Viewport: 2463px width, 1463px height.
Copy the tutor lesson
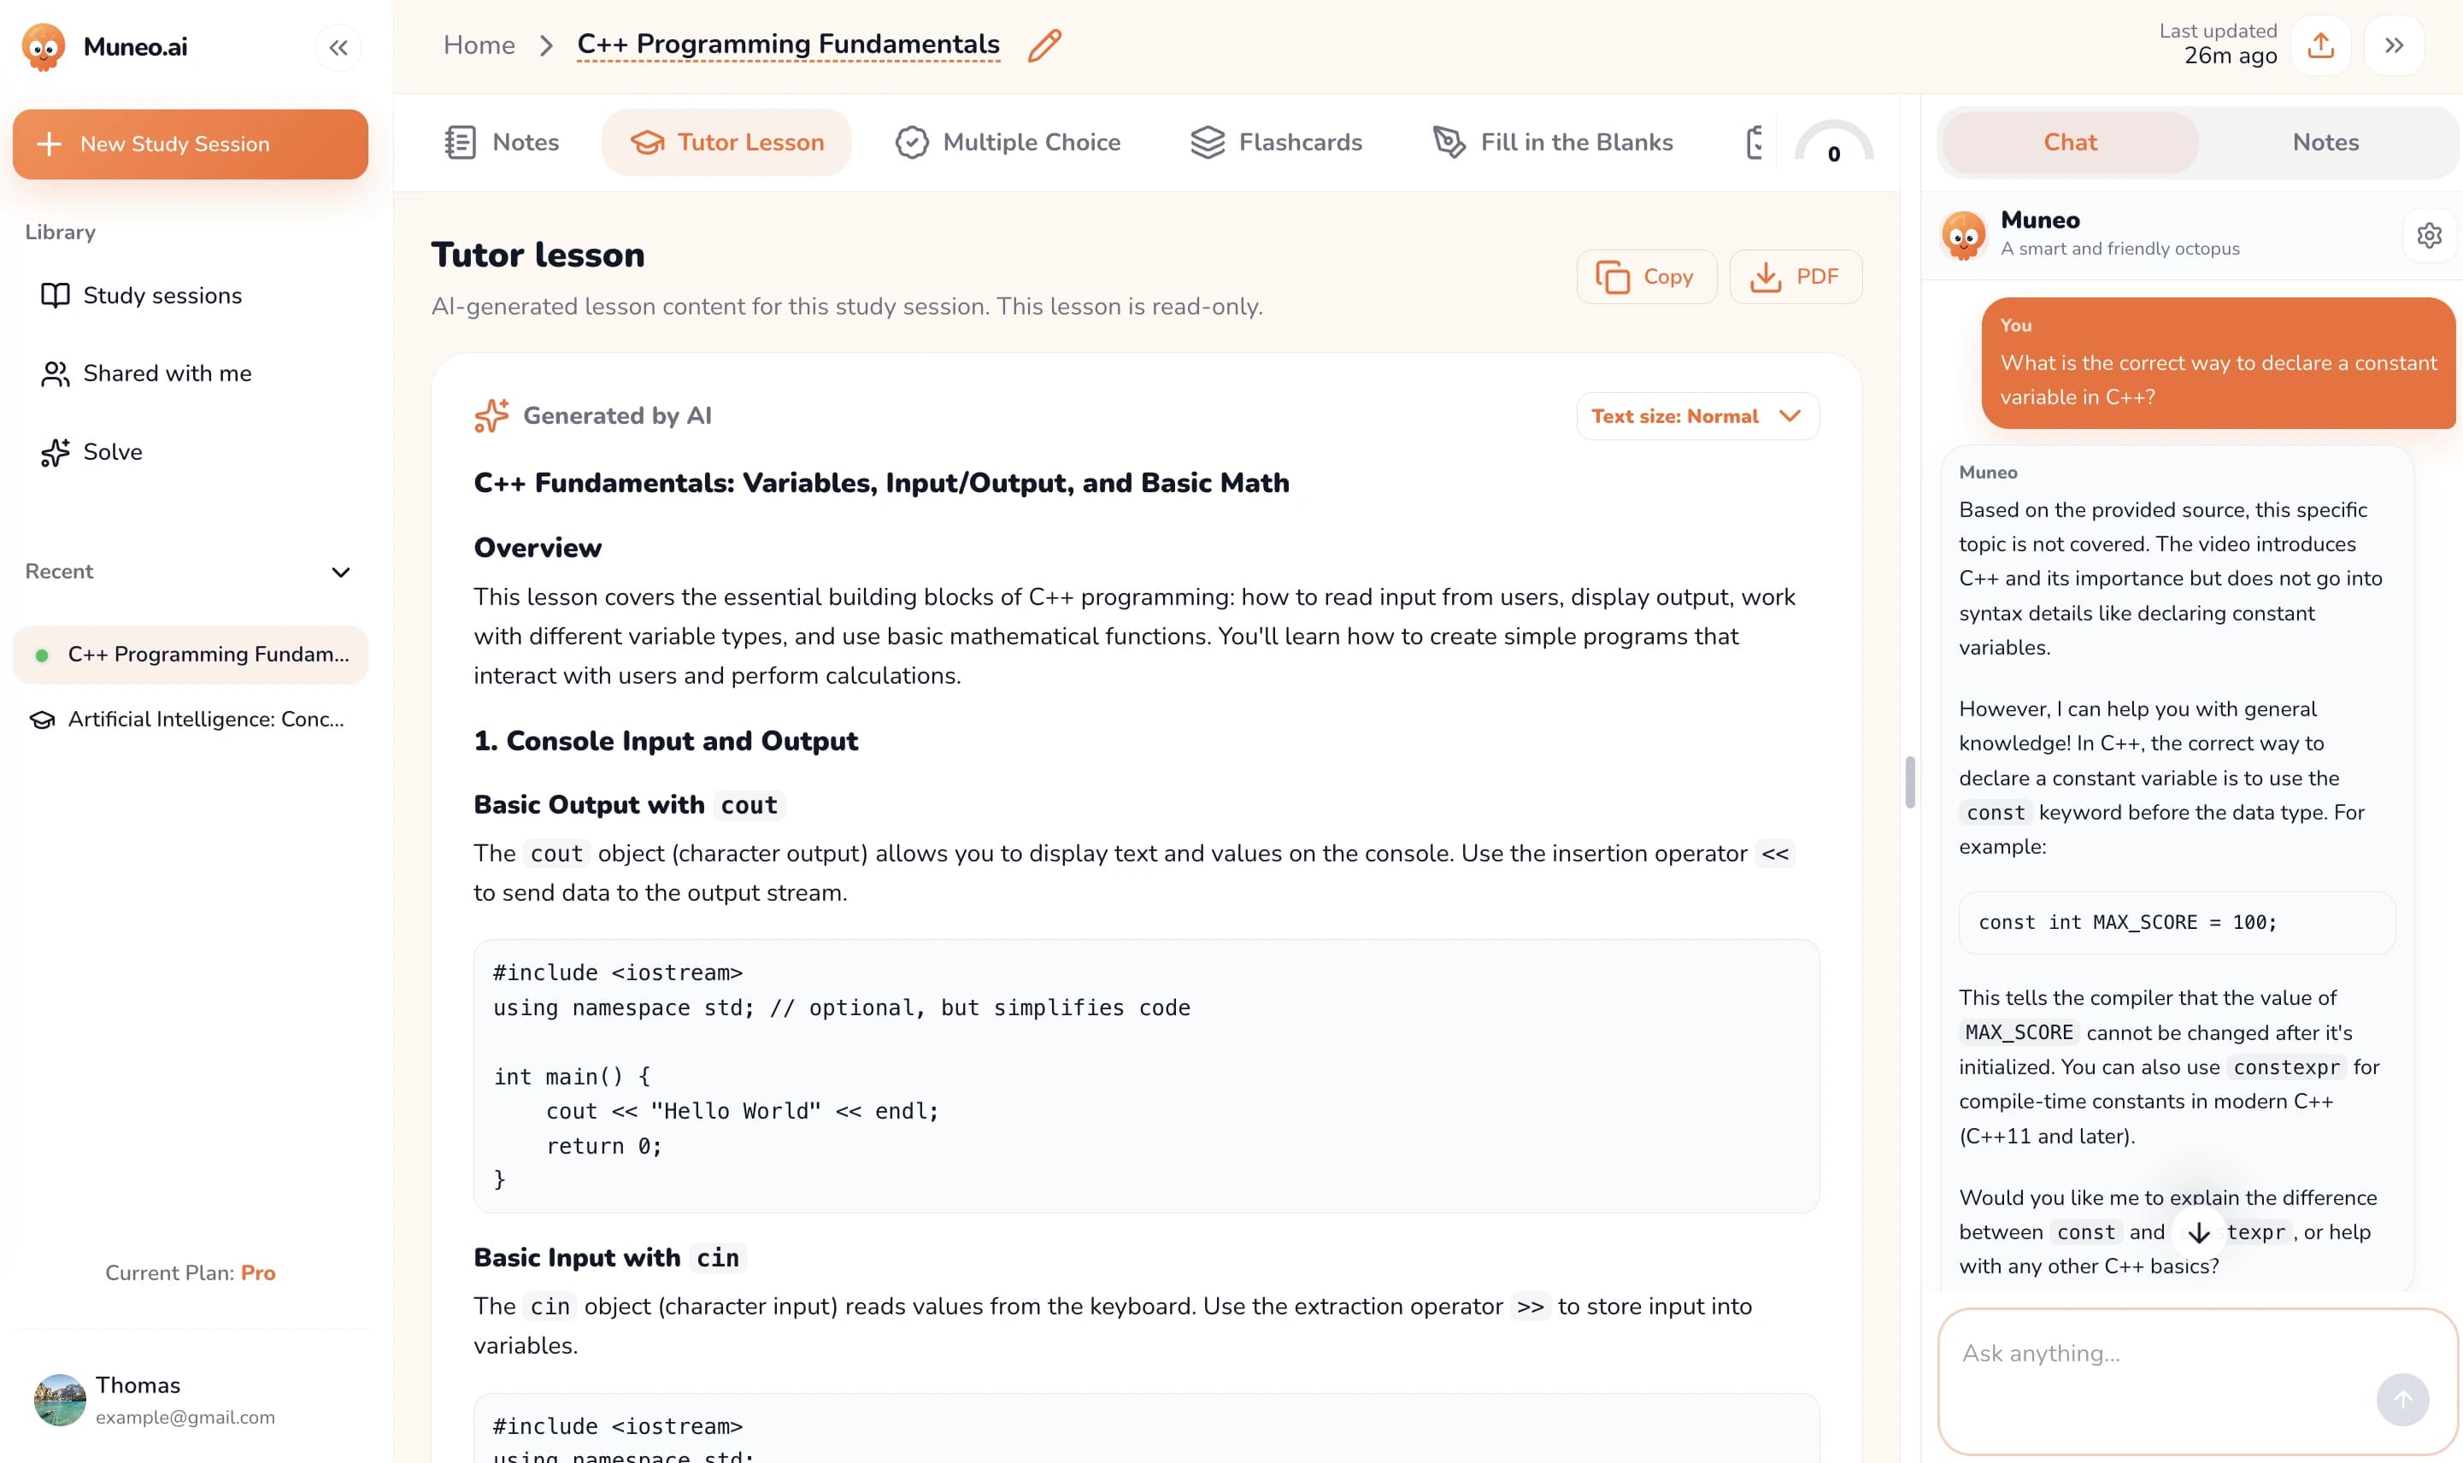(1646, 277)
